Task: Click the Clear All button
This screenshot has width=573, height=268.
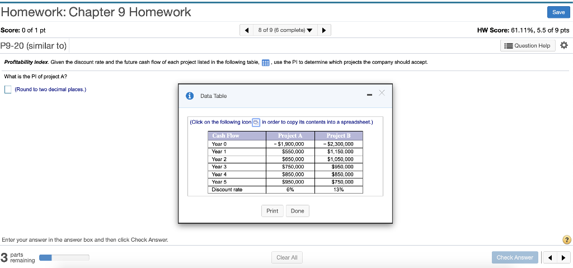Action: [x=287, y=257]
